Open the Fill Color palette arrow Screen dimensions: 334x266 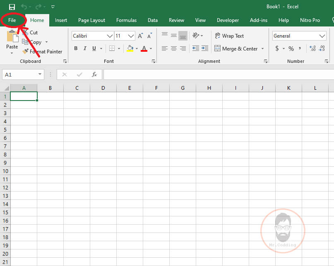click(137, 48)
